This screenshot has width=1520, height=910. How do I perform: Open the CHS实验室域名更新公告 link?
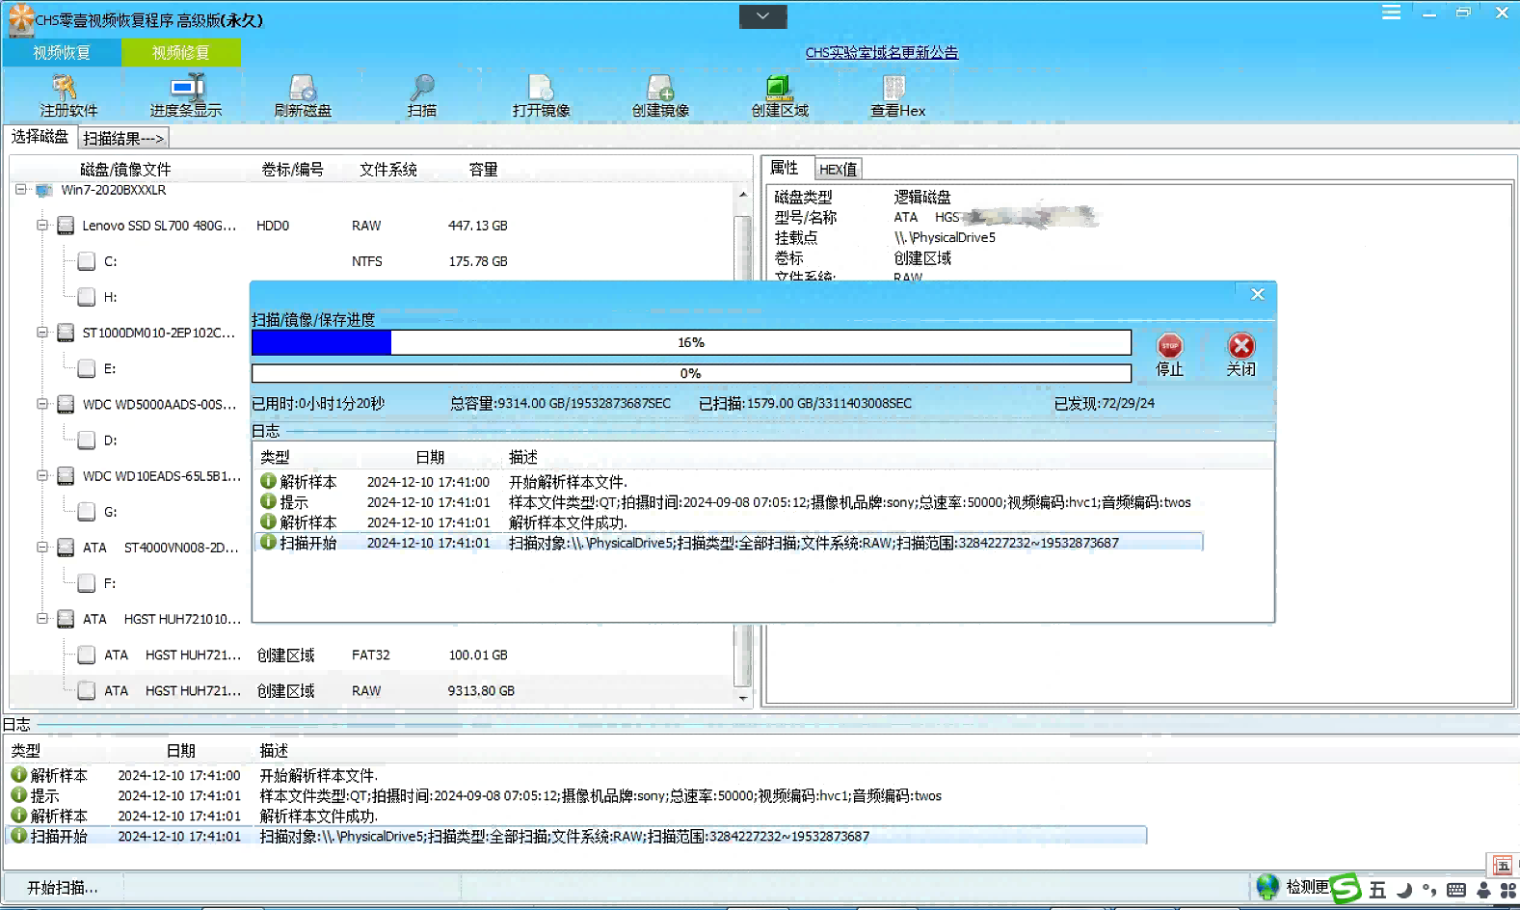tap(882, 53)
